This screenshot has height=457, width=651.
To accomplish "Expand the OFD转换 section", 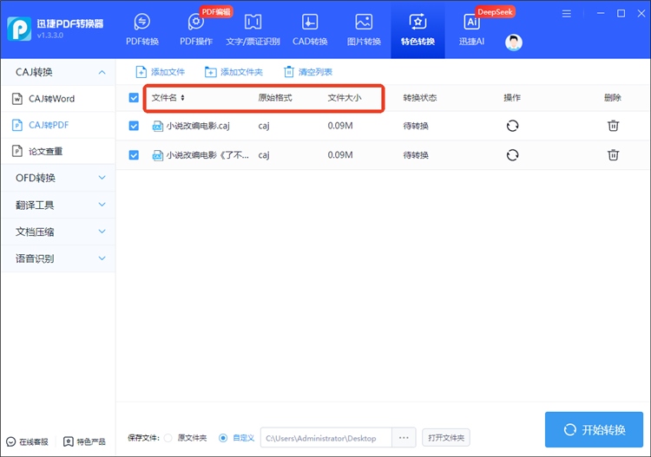I will (x=58, y=178).
